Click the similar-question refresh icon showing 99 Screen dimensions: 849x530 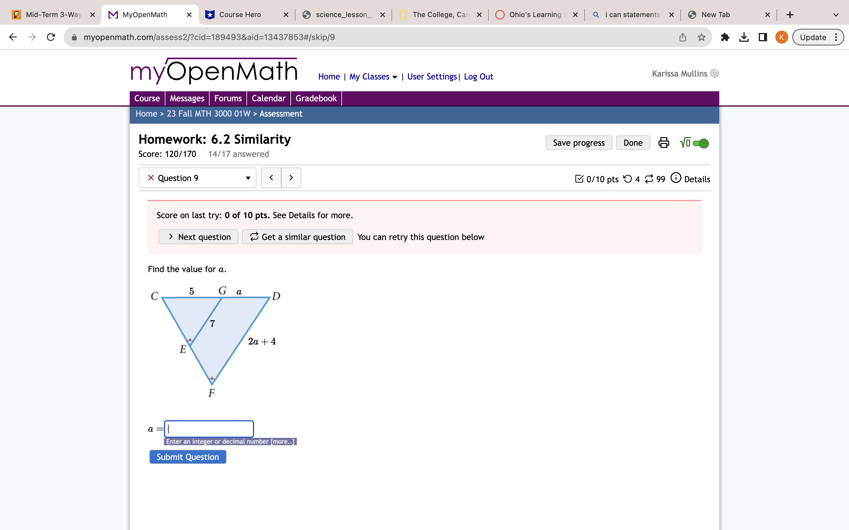pyautogui.click(x=649, y=179)
